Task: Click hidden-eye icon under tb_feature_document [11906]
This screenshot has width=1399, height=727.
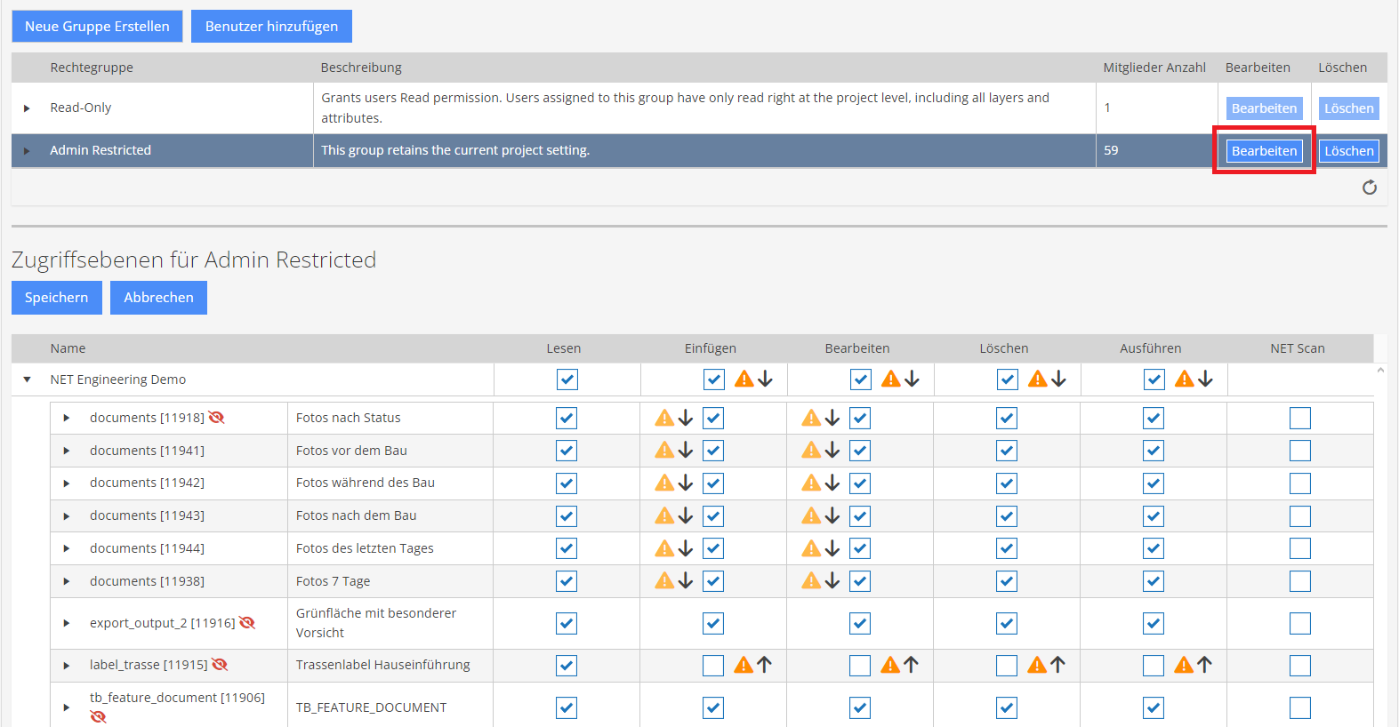Action: (99, 716)
